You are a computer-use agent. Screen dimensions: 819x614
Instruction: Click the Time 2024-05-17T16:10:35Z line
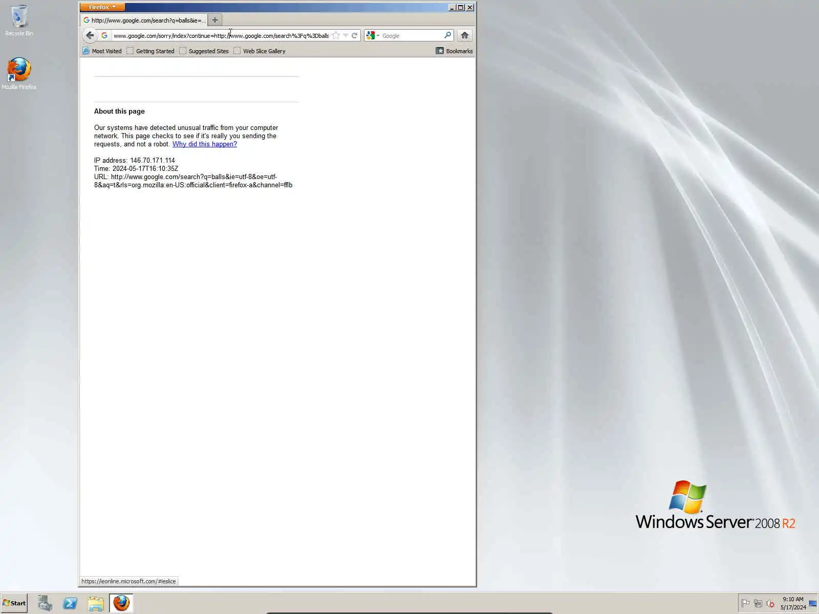[x=136, y=169]
